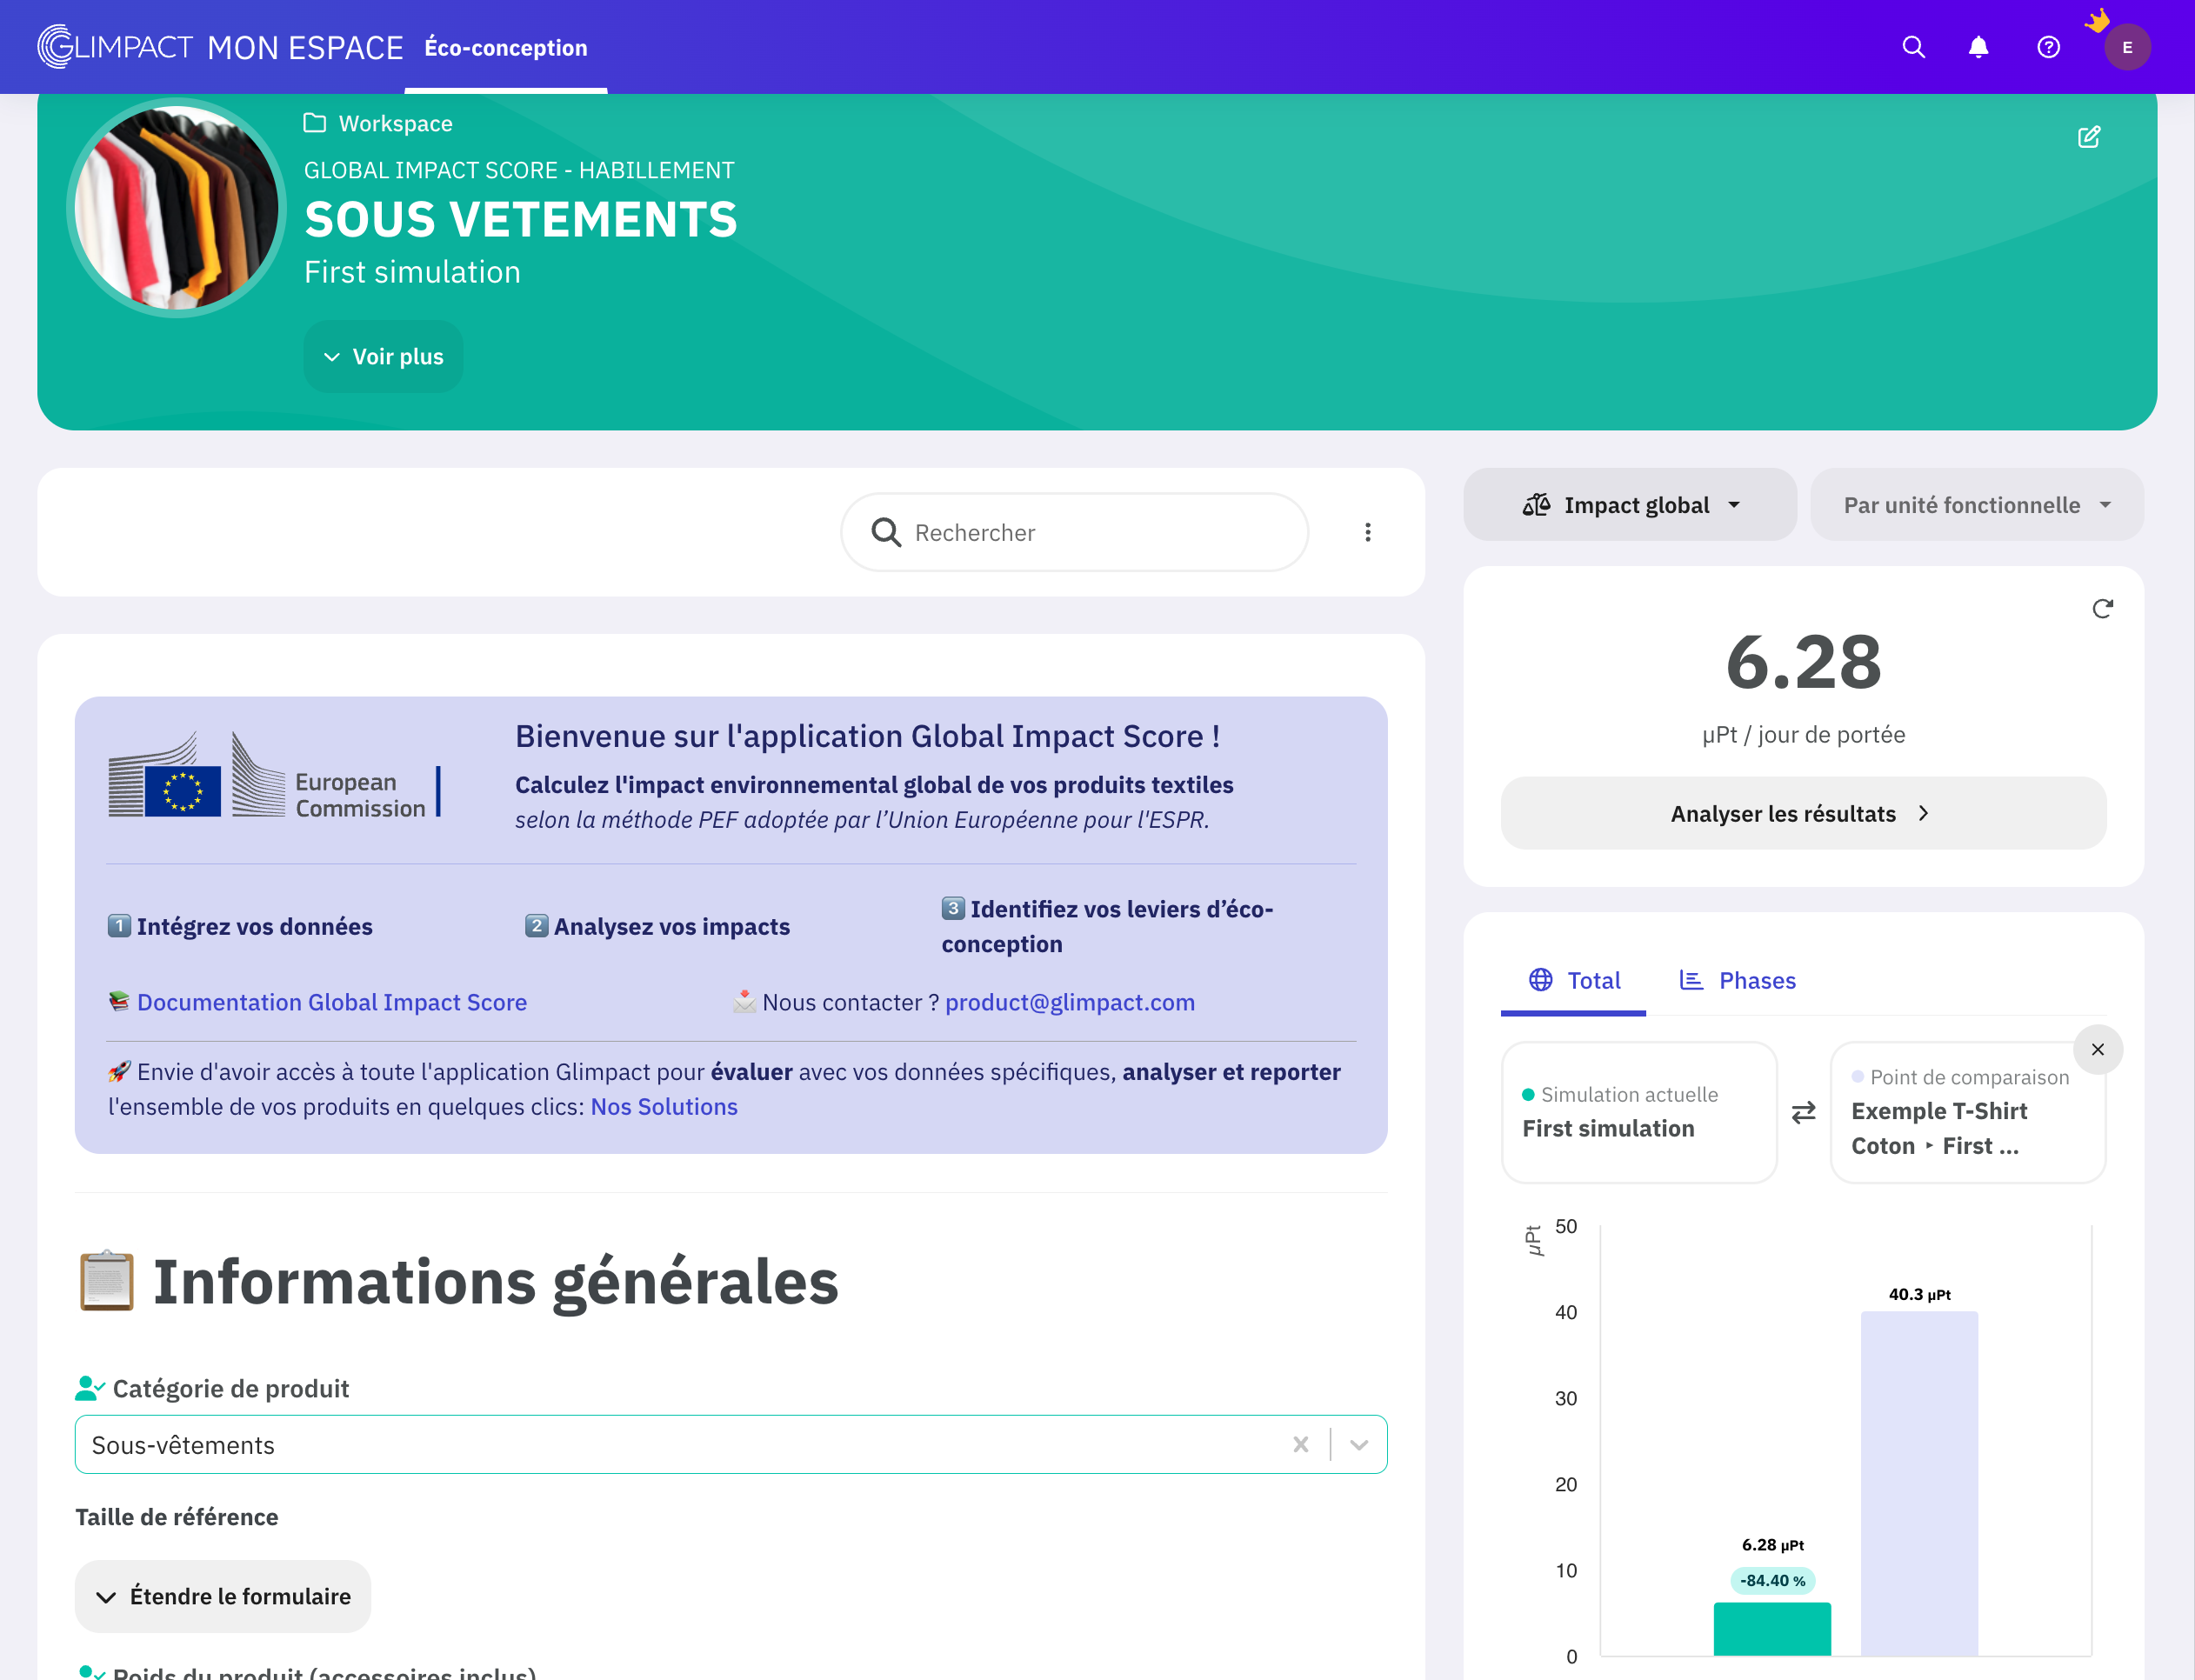Click SOUS VETEMENTS title

(x=520, y=219)
